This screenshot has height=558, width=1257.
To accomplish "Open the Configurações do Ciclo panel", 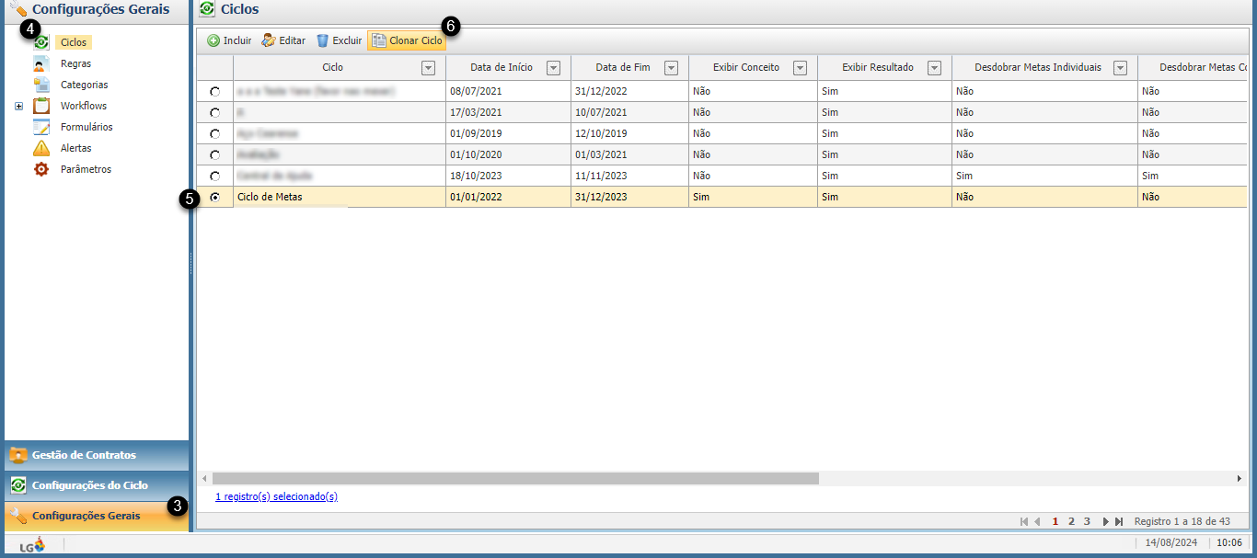I will [97, 485].
